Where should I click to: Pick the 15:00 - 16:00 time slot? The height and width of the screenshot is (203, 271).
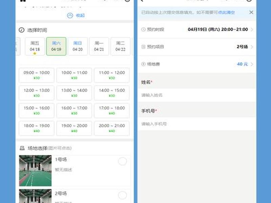click(x=37, y=111)
